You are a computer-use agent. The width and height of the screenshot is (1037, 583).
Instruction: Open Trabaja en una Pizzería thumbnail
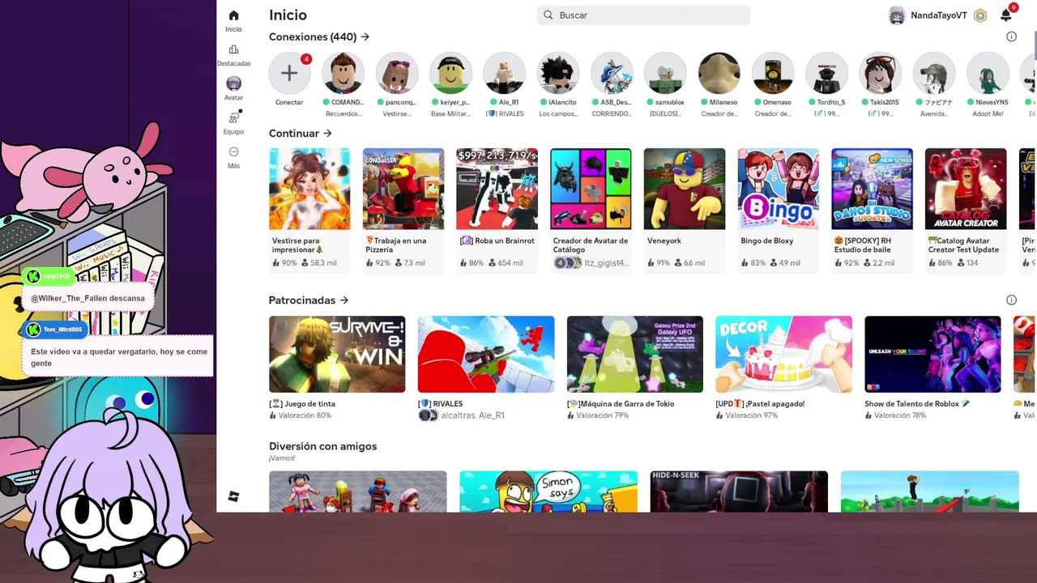[403, 189]
